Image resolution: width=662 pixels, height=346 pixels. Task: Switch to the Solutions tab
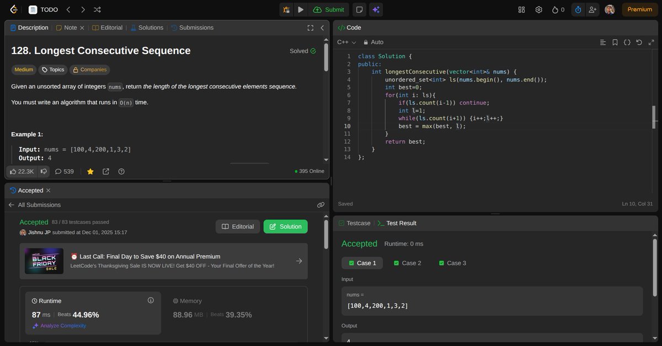point(147,28)
